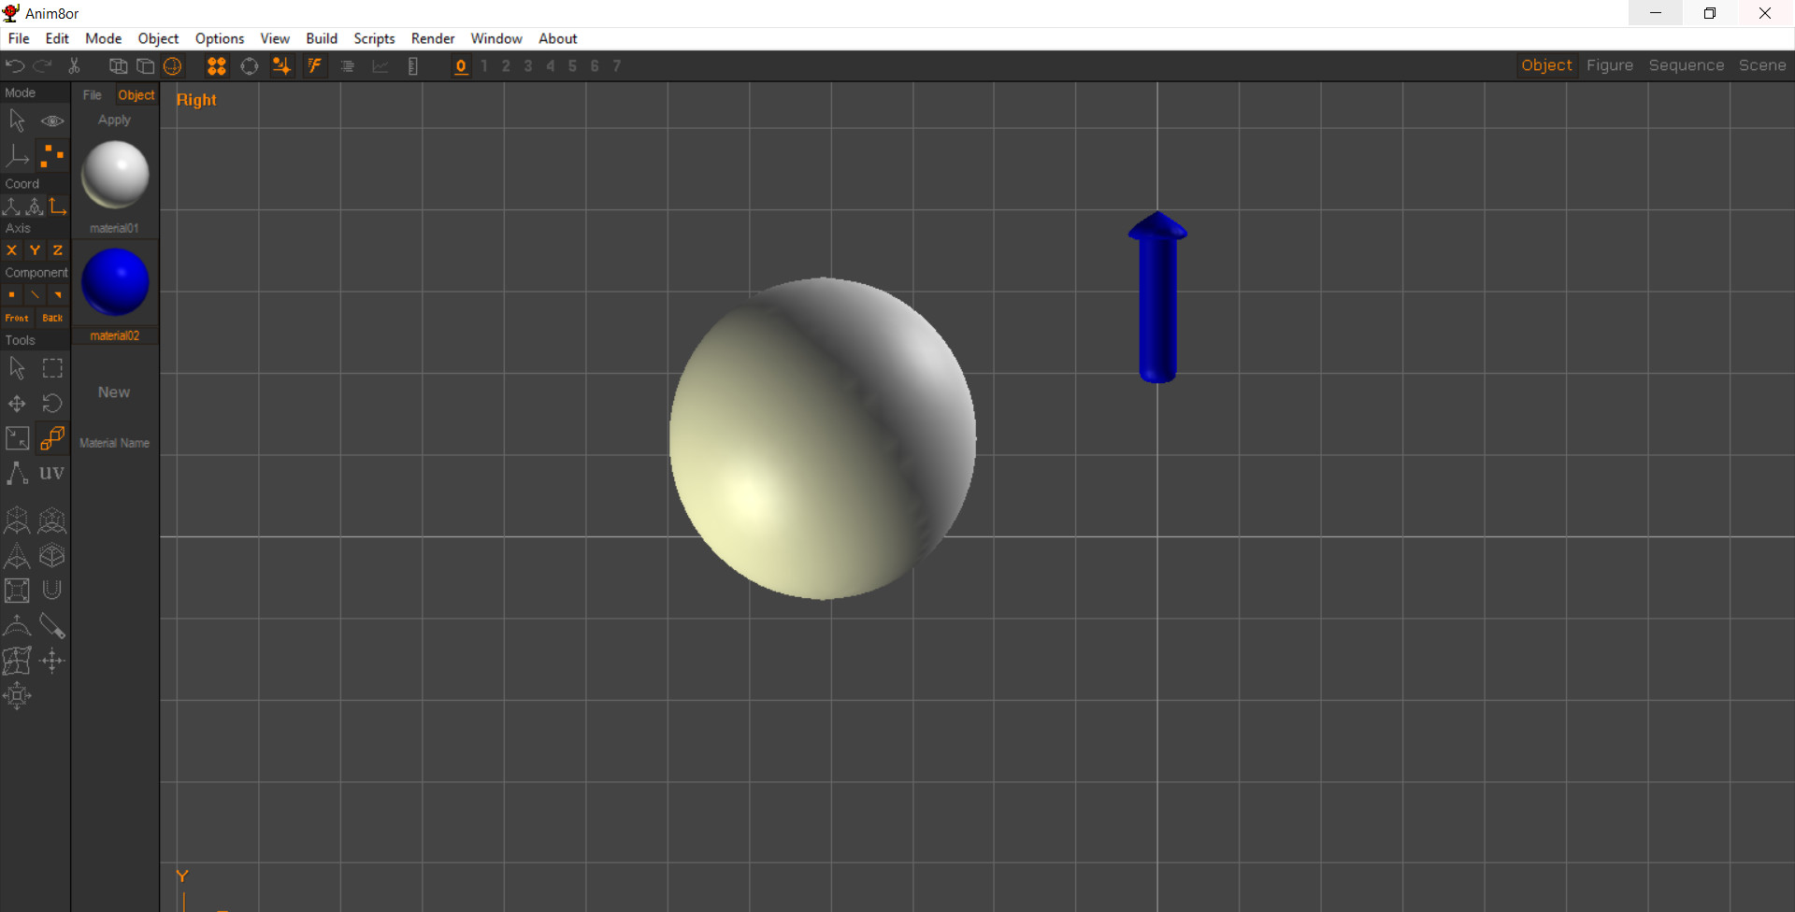Click the scissors Cut icon

pos(74,65)
